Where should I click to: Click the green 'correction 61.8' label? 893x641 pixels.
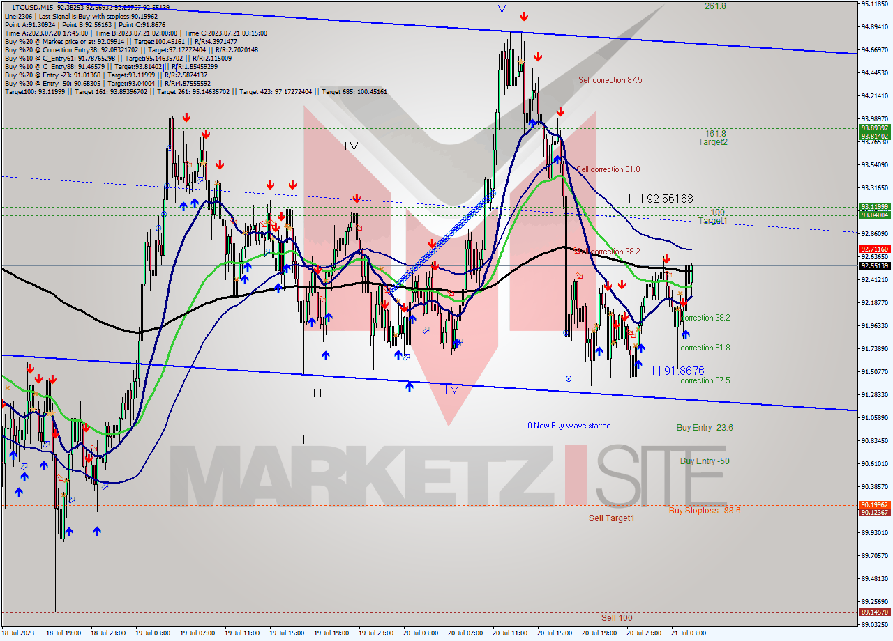point(705,348)
